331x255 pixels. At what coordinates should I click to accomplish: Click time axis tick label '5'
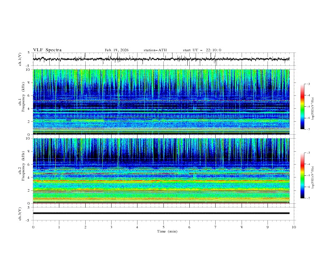pyautogui.click(x=163, y=227)
